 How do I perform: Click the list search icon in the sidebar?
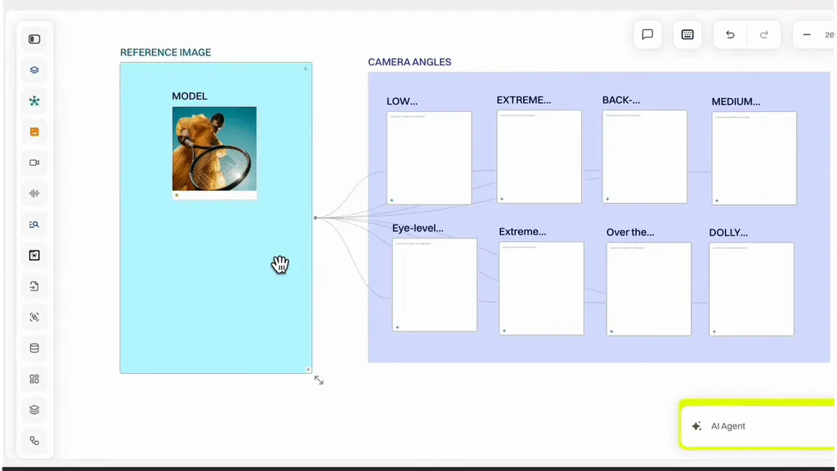(x=34, y=224)
